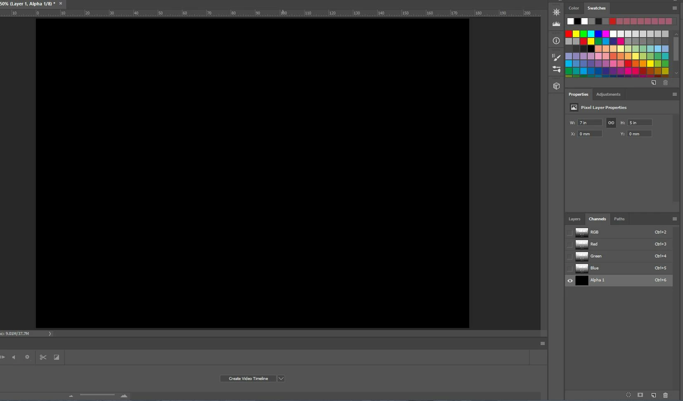This screenshot has width=683, height=401.
Task: Select the Alpha 1 channel thumbnail
Action: [581, 280]
